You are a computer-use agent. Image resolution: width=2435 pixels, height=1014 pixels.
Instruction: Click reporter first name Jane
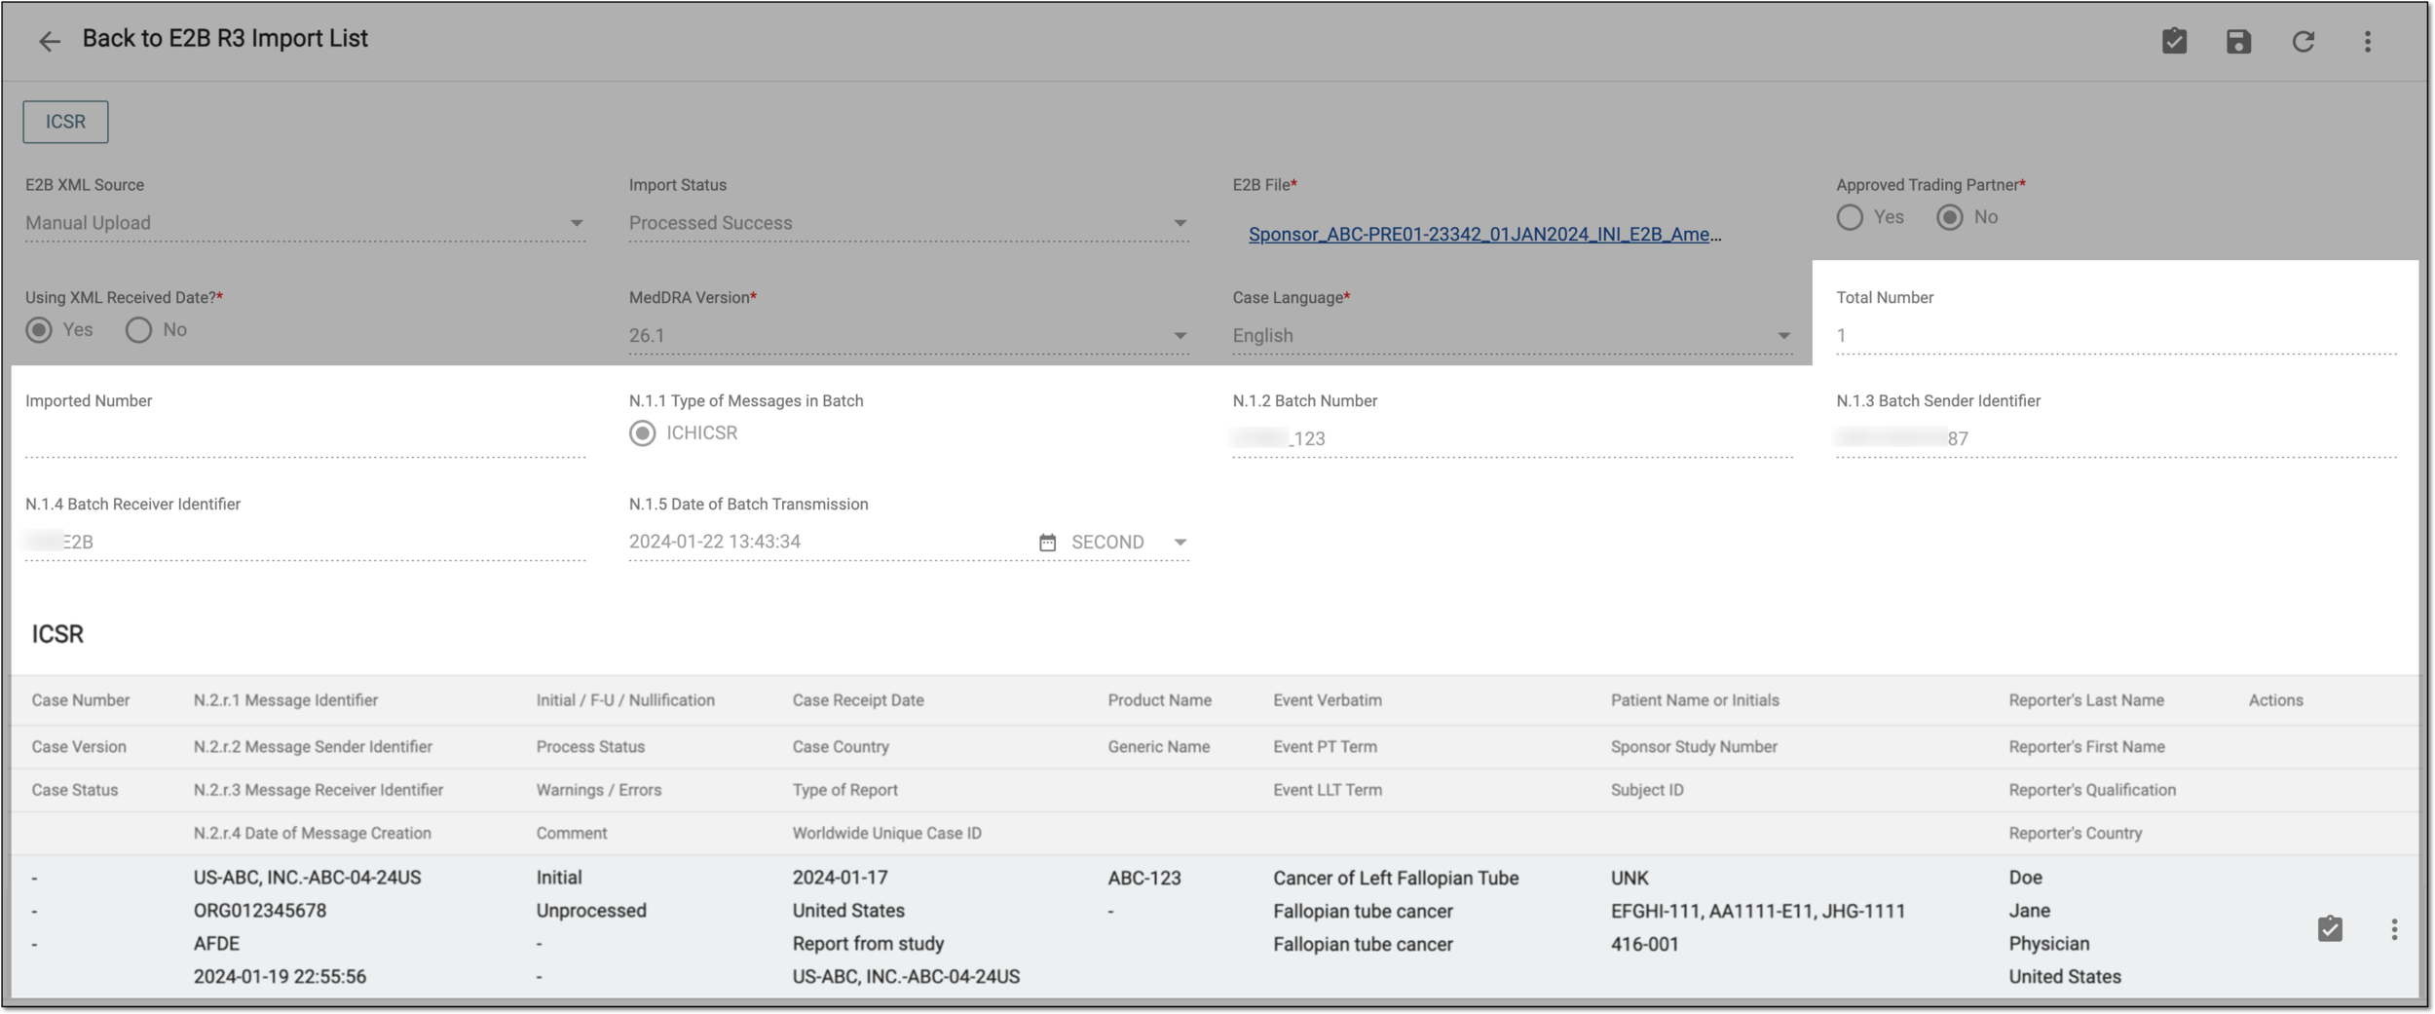pos(2029,911)
